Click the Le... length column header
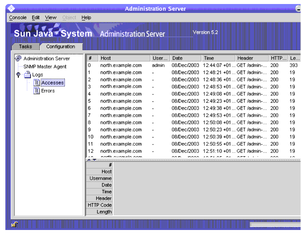The image size is (301, 234). (x=294, y=58)
